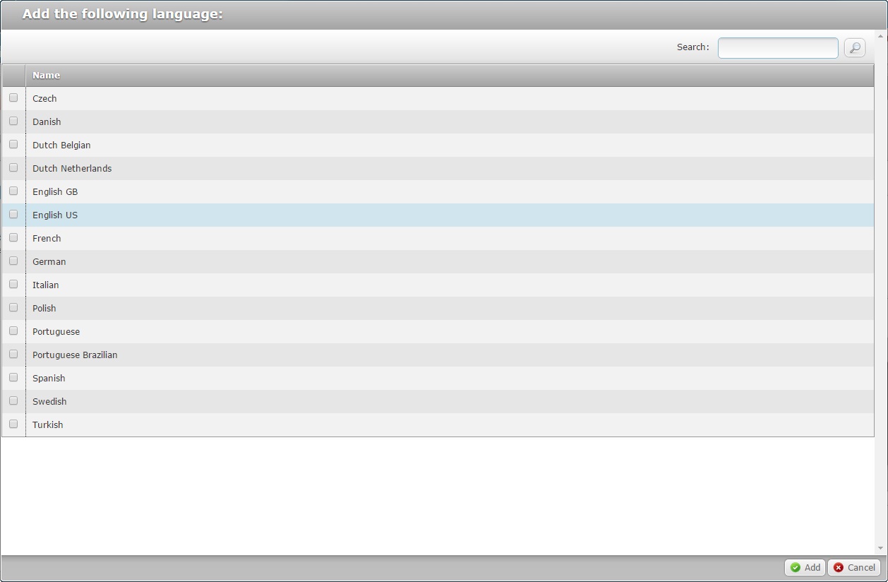Click the 'French' row text
This screenshot has height=582, width=888.
(x=47, y=239)
